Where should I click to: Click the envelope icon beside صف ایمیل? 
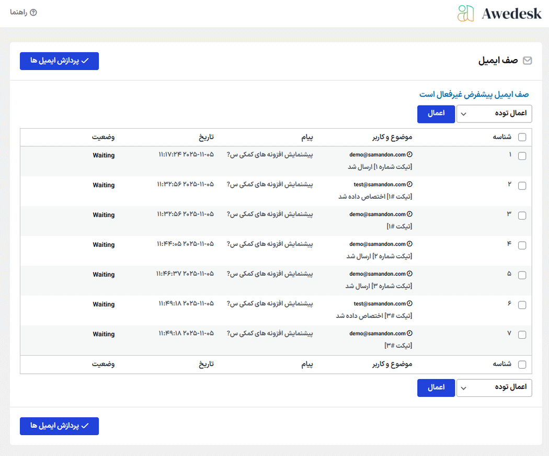tap(527, 61)
